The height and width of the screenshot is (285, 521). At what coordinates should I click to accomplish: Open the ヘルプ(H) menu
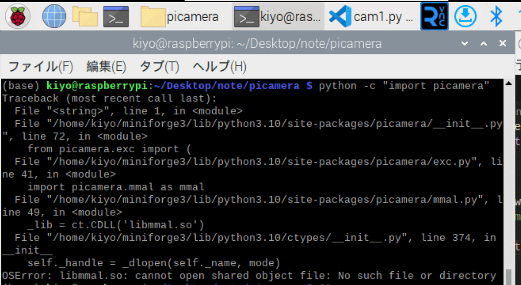218,66
